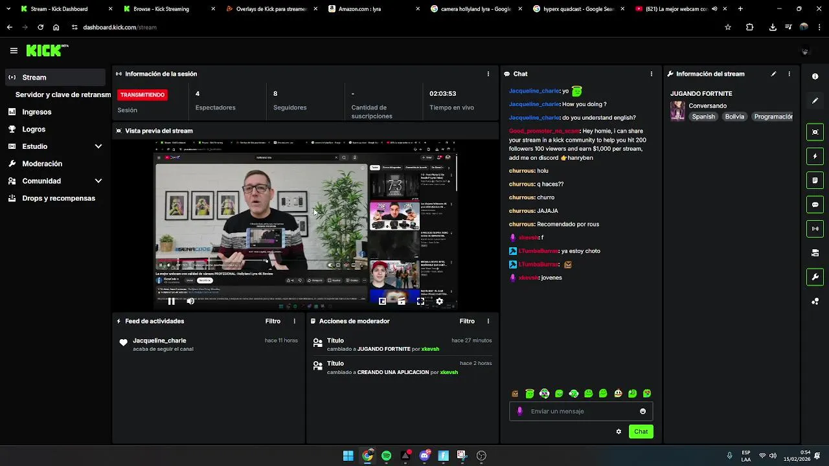The image size is (829, 466).
Task: Select the Programación tag
Action: click(x=773, y=116)
